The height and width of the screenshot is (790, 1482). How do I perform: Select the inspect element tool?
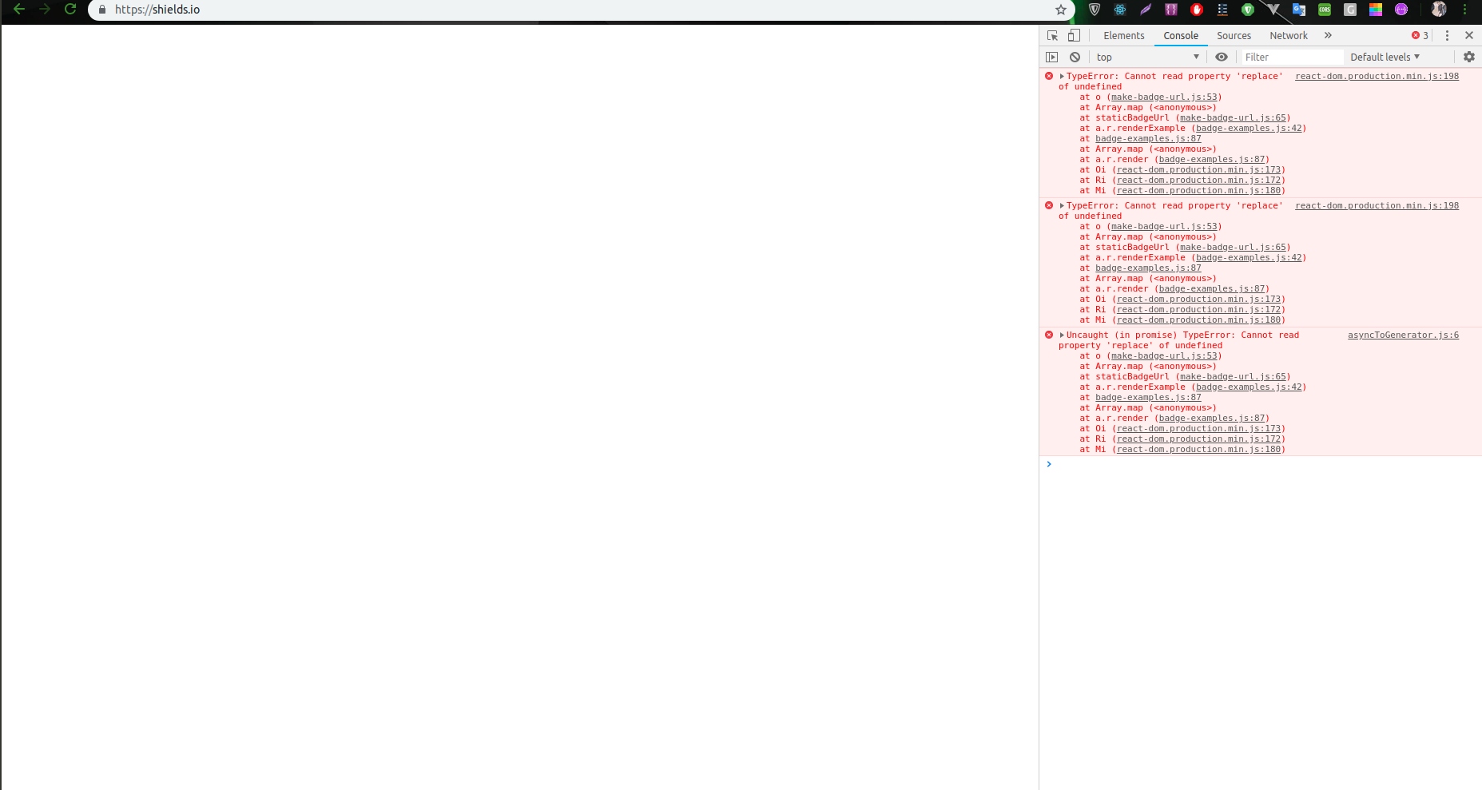pos(1051,35)
